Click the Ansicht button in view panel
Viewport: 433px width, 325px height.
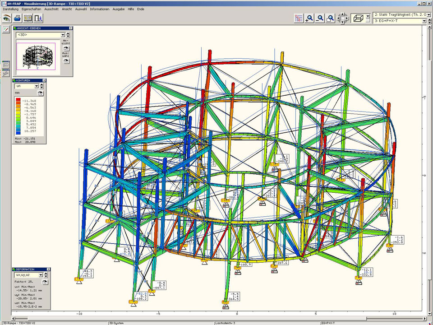tap(66, 48)
